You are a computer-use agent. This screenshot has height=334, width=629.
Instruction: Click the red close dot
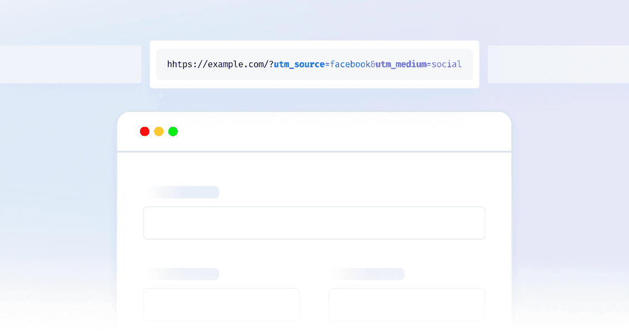point(144,131)
